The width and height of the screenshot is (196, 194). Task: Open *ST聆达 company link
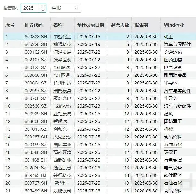[61, 67]
